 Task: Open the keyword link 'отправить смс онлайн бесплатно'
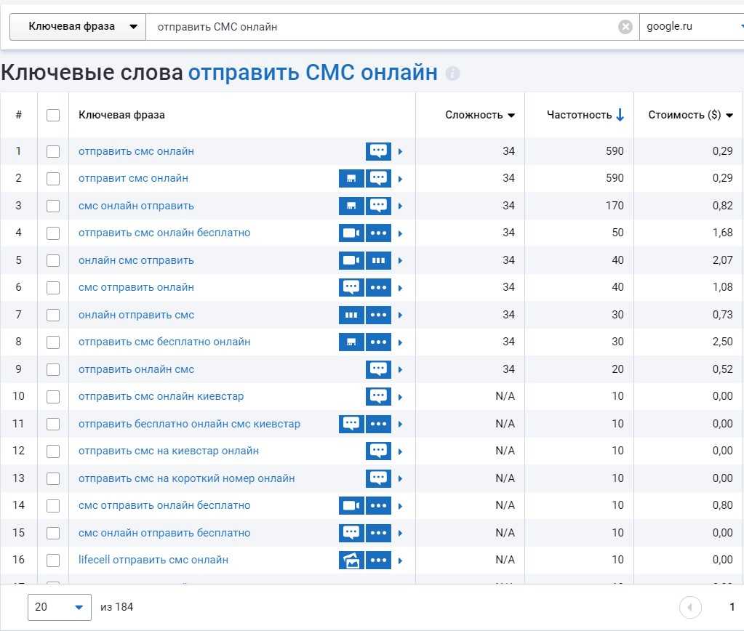pos(164,233)
